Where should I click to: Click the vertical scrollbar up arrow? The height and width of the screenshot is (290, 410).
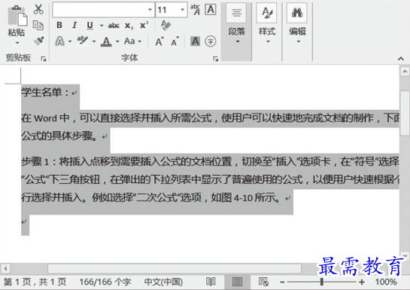(405, 72)
